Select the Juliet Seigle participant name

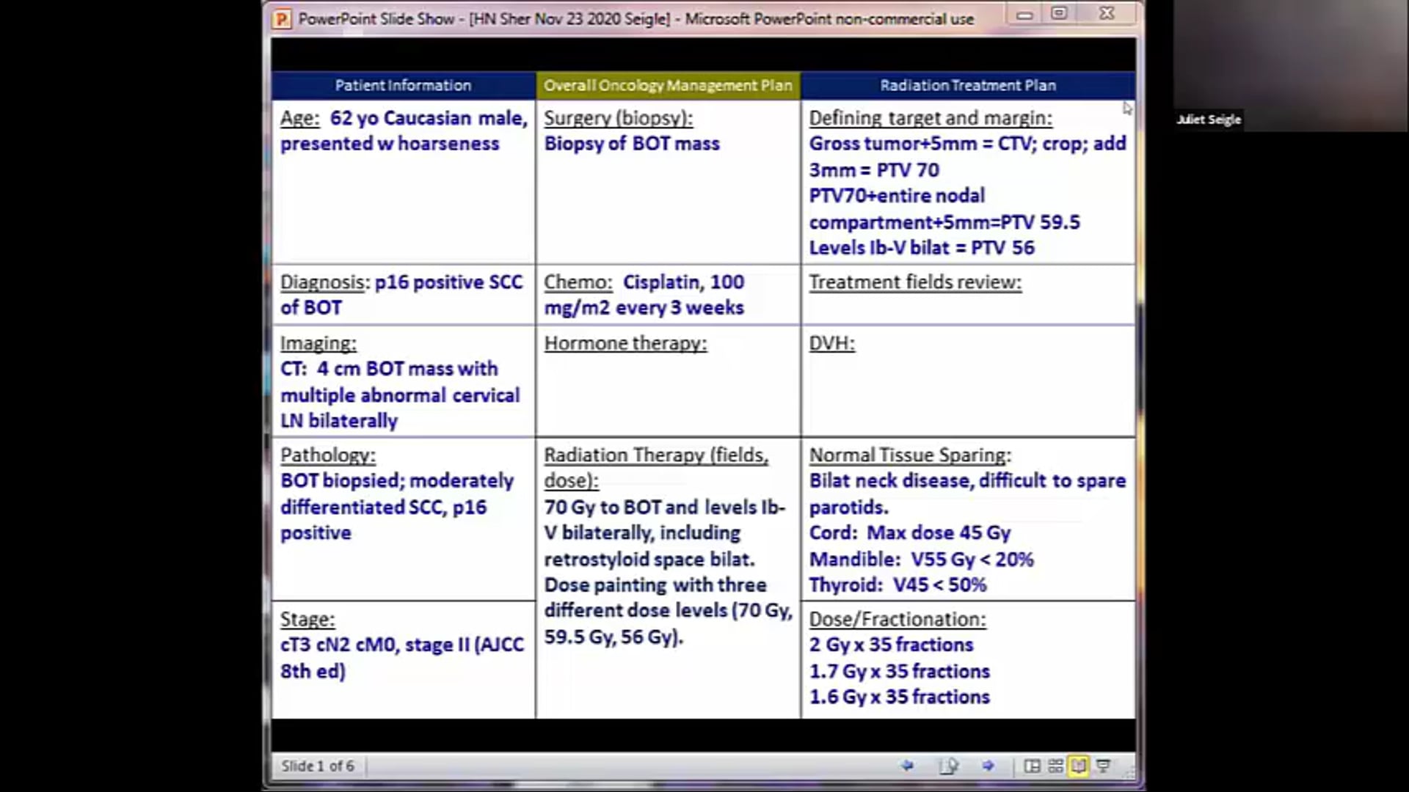(x=1208, y=119)
